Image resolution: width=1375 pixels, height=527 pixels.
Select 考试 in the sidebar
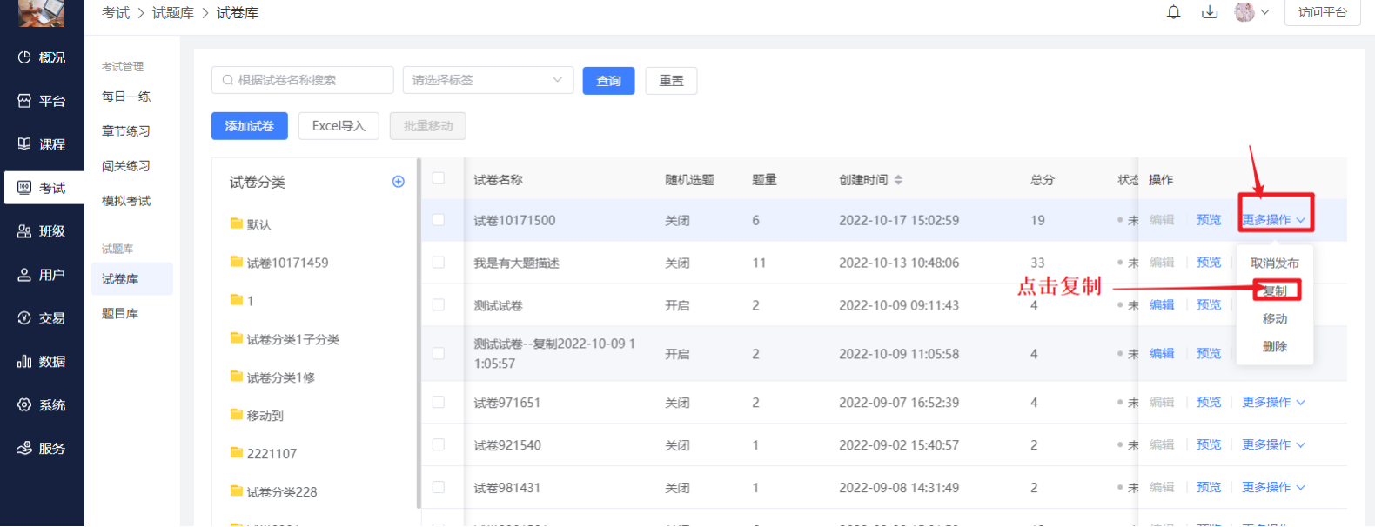(x=44, y=188)
